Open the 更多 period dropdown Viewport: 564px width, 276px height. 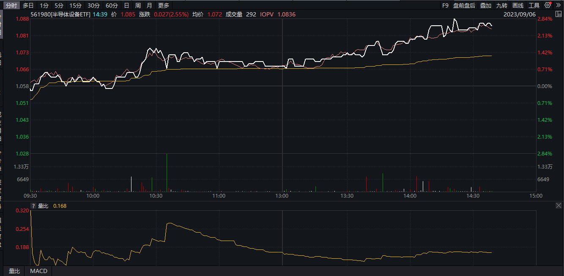[x=162, y=5]
